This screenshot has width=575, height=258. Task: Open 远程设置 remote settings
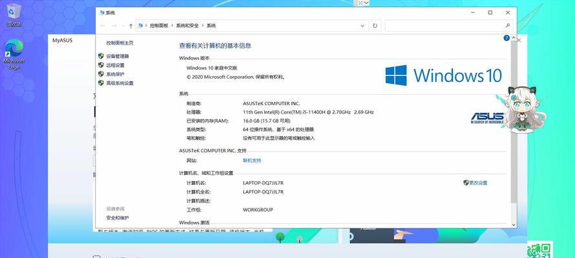point(115,66)
